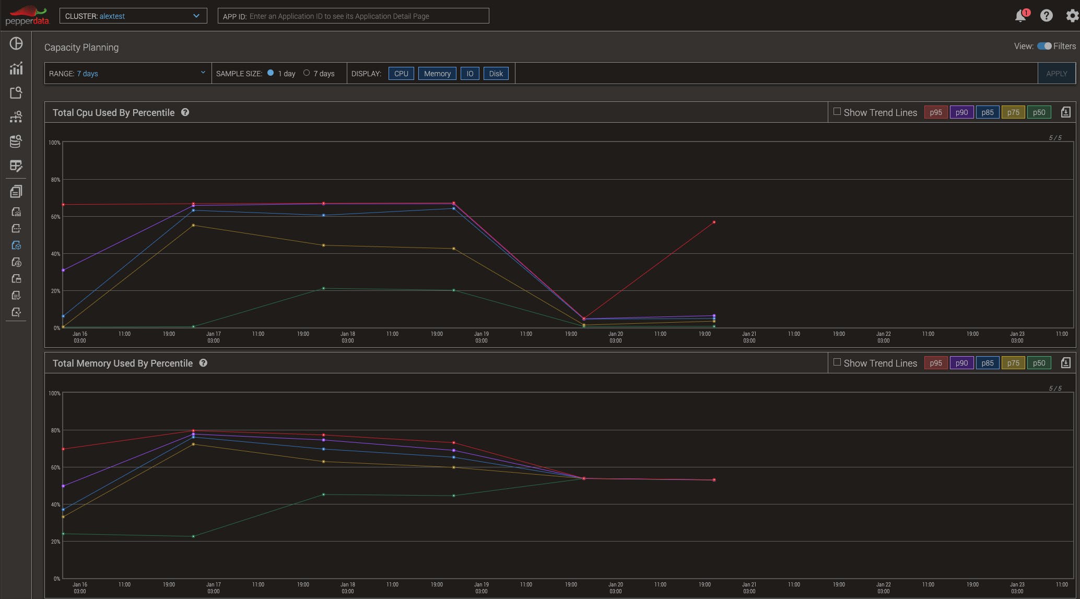This screenshot has width=1080, height=599.
Task: Click the table edit sidebar icon
Action: pos(16,166)
